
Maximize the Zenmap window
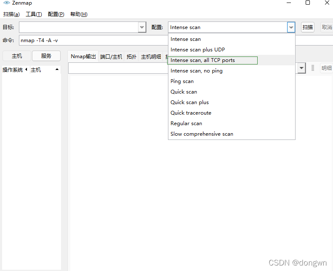click(x=308, y=3)
